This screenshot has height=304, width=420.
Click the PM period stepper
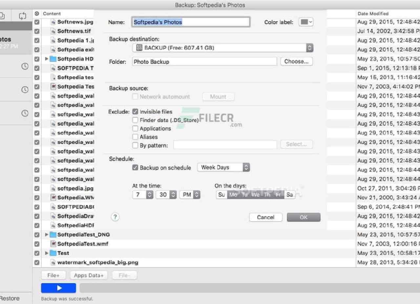click(x=197, y=195)
